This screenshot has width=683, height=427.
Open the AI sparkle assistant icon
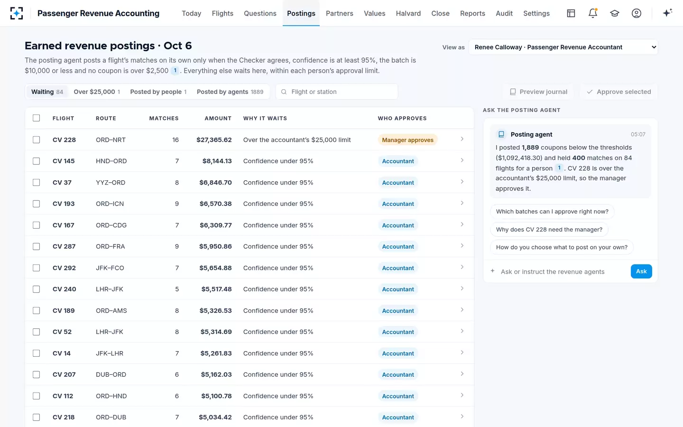pyautogui.click(x=667, y=13)
